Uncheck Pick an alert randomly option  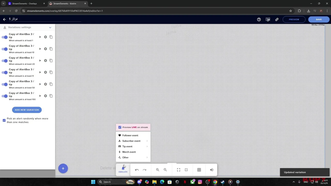(4, 120)
